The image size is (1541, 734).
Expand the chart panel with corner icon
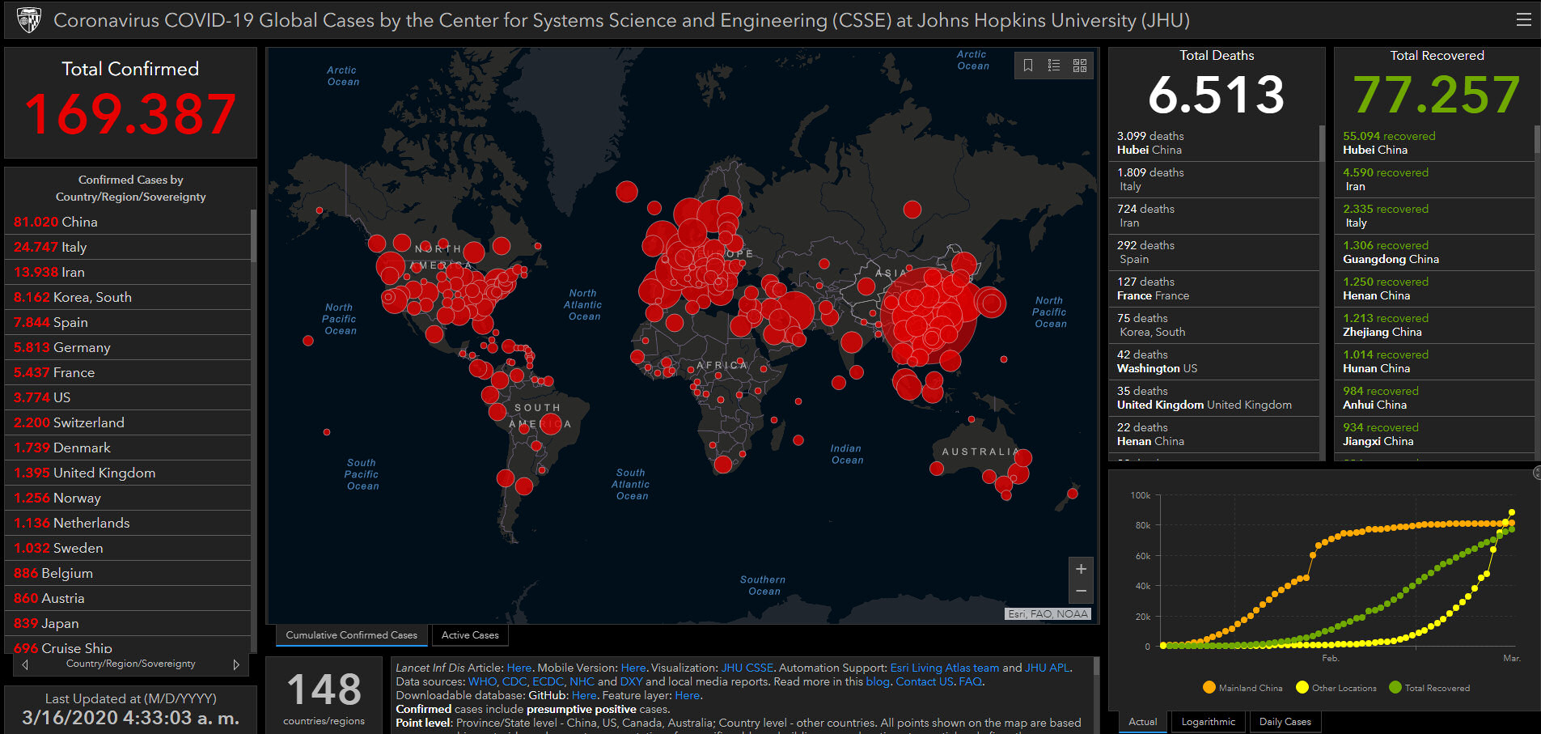1536,473
